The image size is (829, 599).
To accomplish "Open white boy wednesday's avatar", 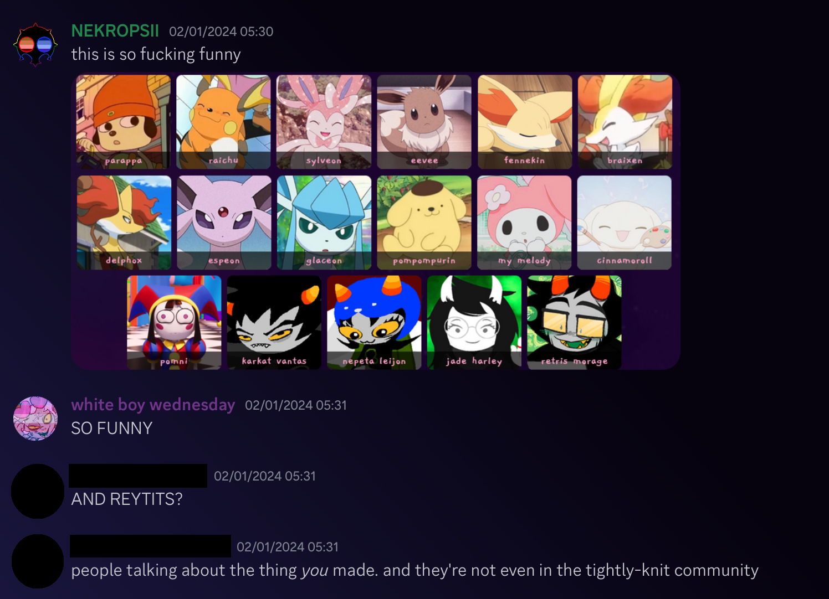I will 35,419.
